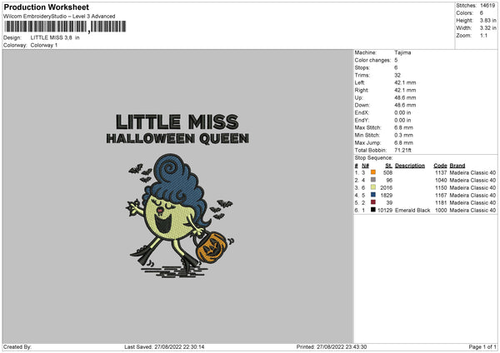Click thread code 1040
The width and height of the screenshot is (500, 353).
441,181
